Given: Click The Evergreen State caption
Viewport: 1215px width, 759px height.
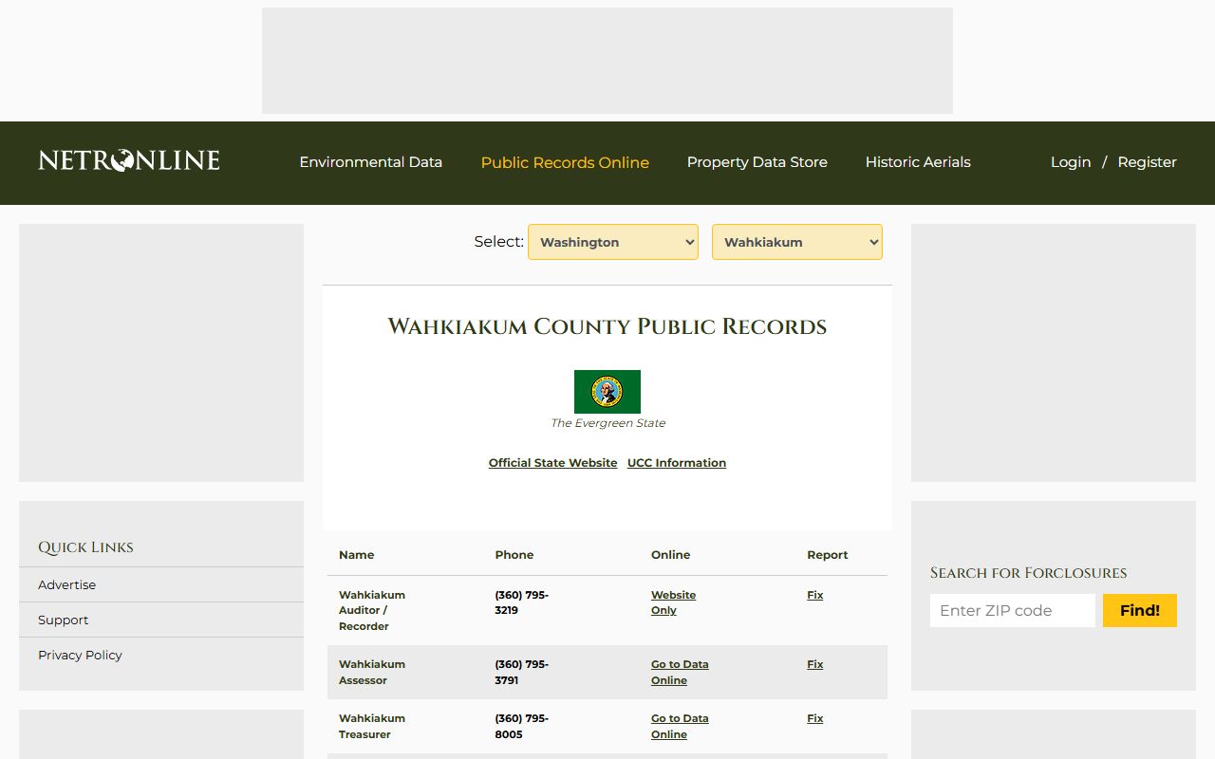Looking at the screenshot, I should click(607, 423).
